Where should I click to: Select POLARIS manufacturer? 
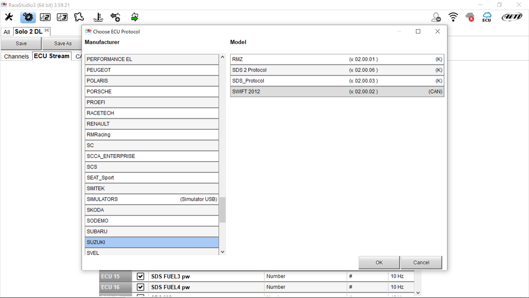(152, 81)
